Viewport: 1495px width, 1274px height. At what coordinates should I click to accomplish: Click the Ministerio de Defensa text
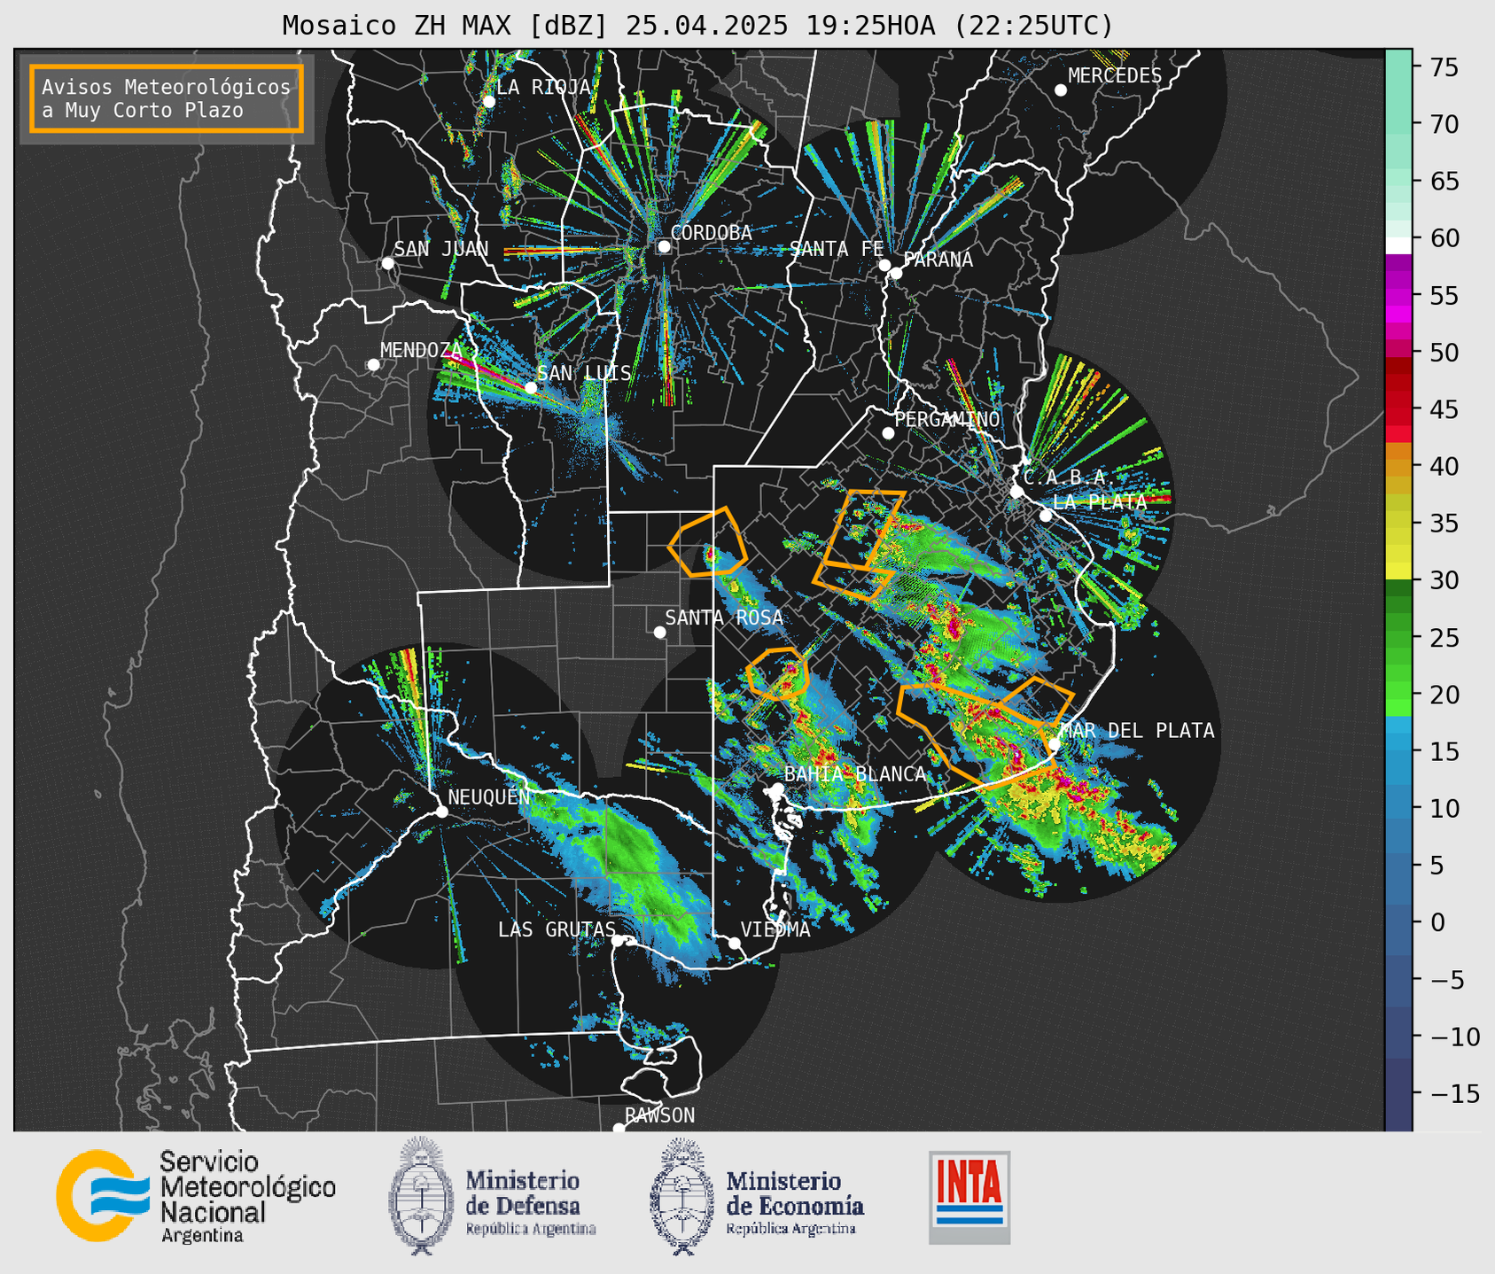(530, 1204)
